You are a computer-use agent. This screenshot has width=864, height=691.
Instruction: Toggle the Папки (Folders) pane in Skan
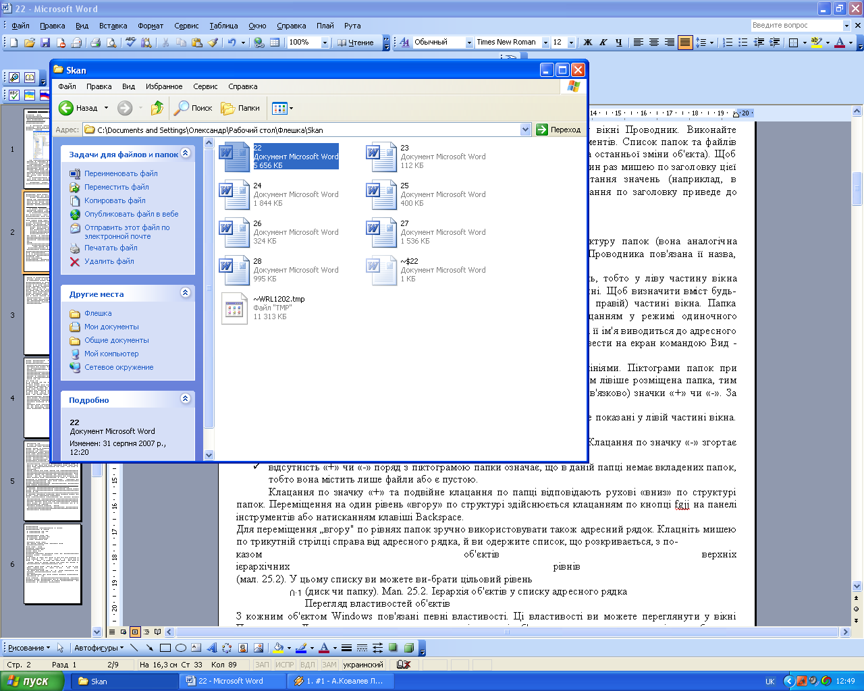(241, 108)
